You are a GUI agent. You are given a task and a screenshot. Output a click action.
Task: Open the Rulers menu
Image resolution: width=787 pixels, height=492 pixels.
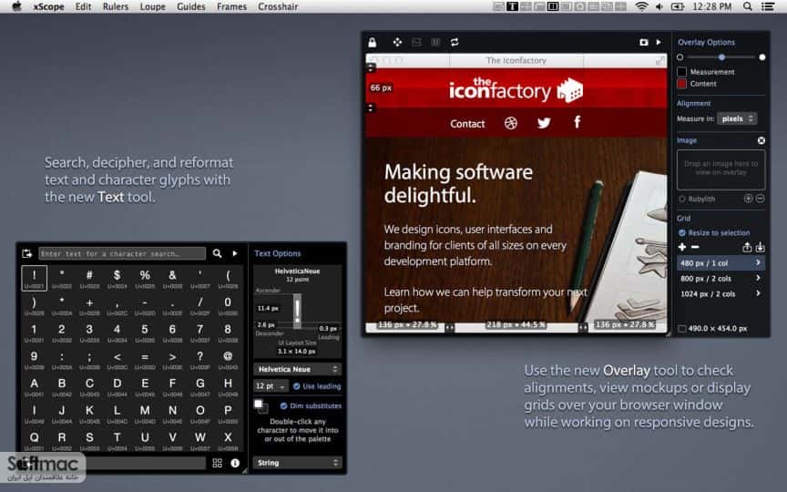(116, 6)
